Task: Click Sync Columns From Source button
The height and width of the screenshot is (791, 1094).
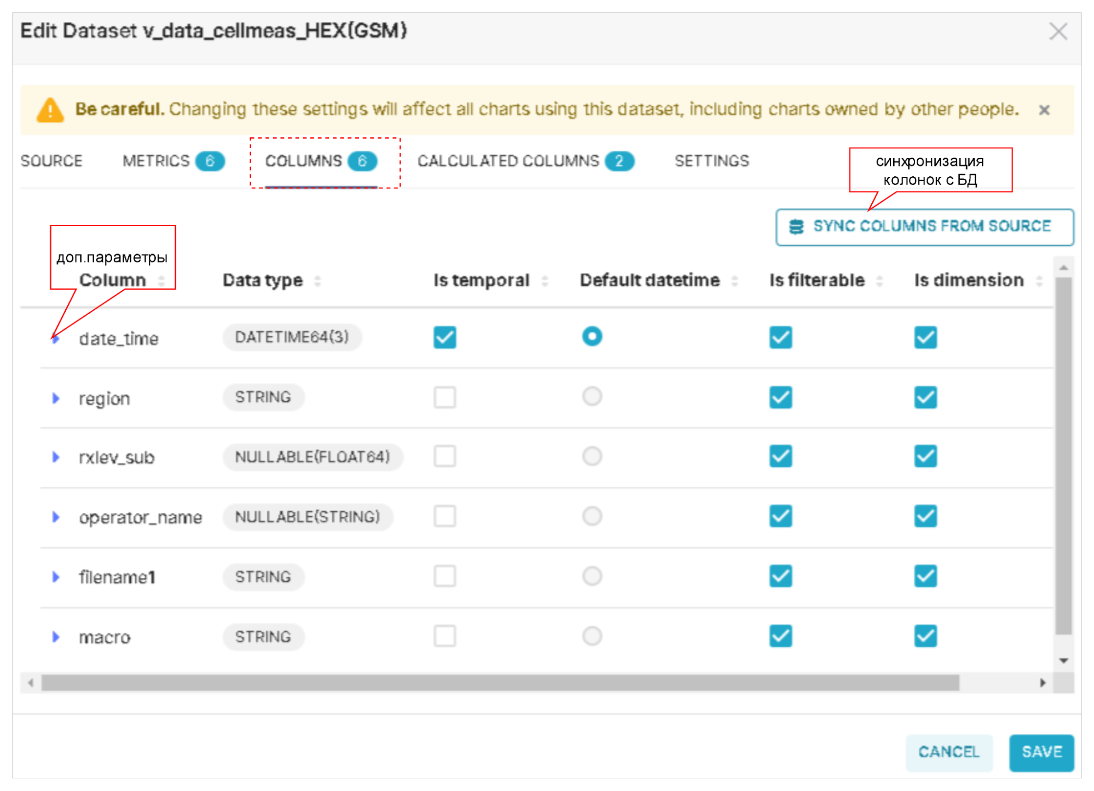Action: (924, 227)
